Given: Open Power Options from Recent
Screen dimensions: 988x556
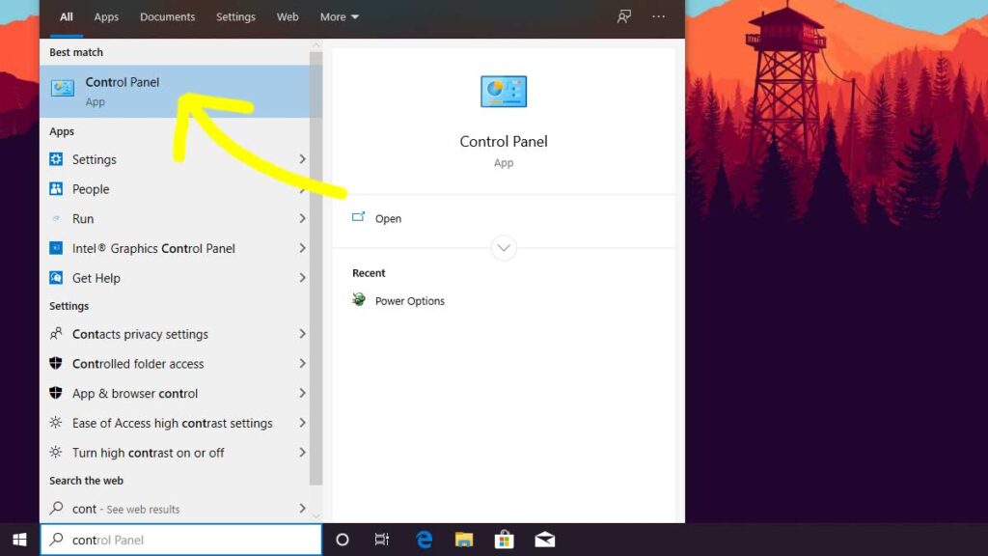Looking at the screenshot, I should coord(410,300).
